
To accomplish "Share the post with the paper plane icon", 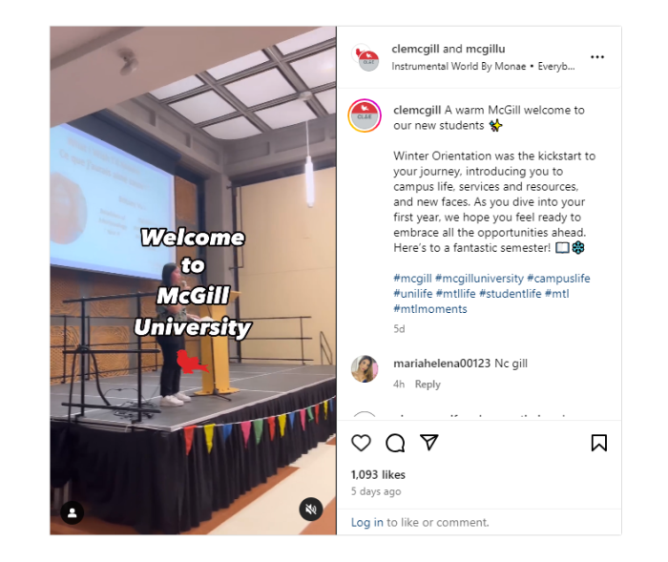I will [x=429, y=443].
